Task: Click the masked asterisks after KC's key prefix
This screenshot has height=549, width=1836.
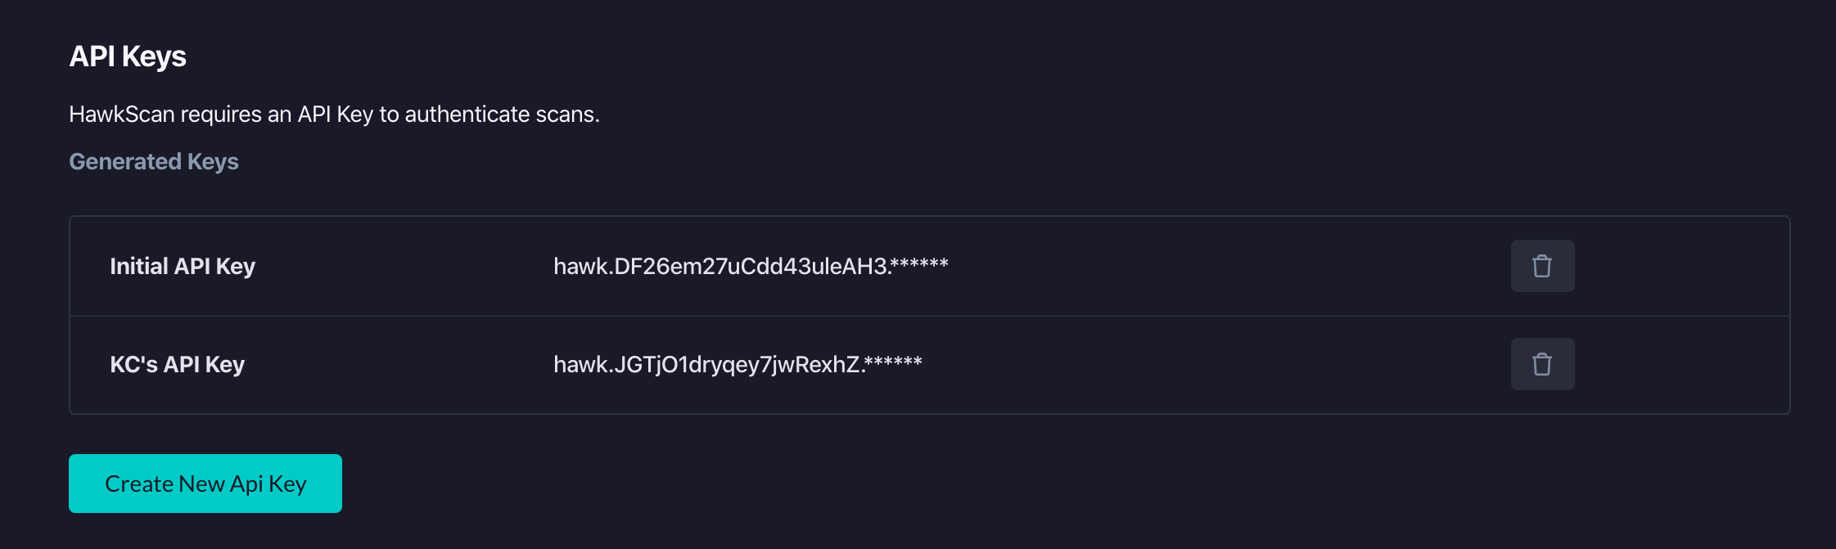Action: [x=893, y=362]
